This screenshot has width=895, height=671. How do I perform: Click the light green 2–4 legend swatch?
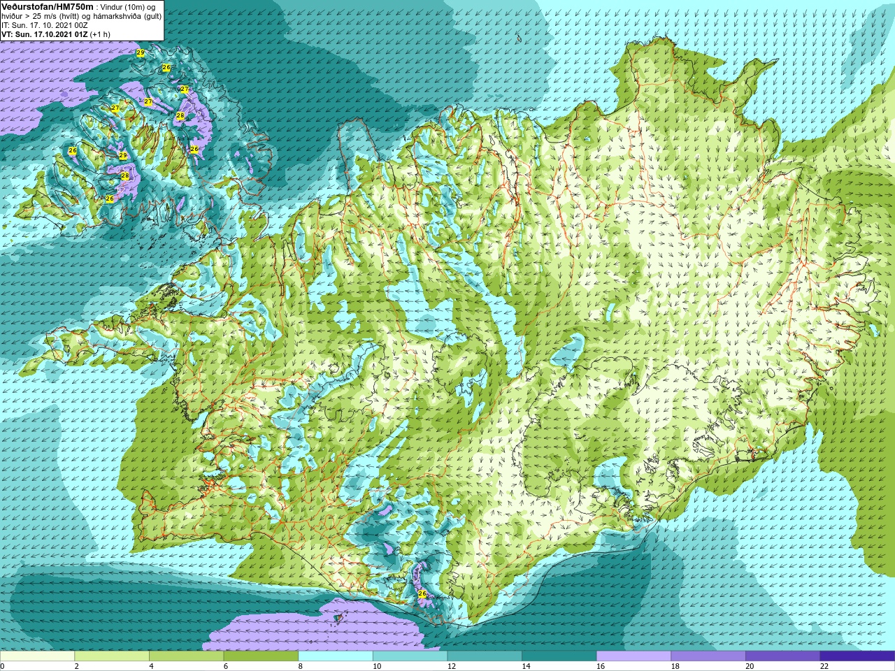coord(112,656)
